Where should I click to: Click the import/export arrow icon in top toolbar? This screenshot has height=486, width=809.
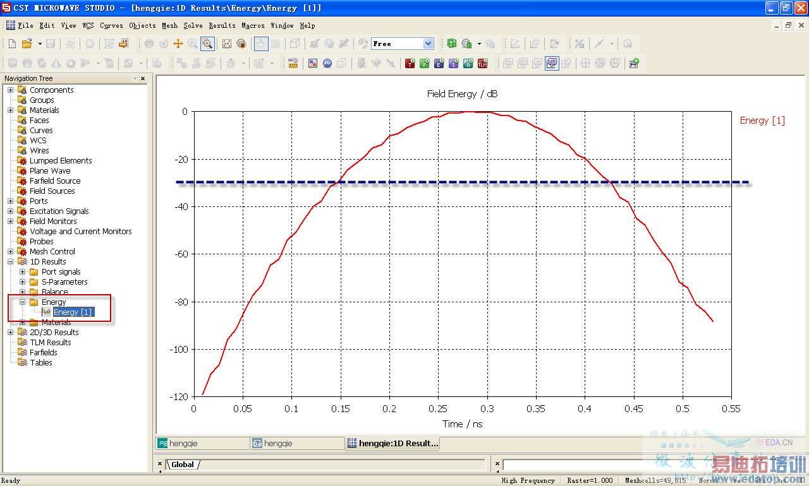tap(123, 44)
